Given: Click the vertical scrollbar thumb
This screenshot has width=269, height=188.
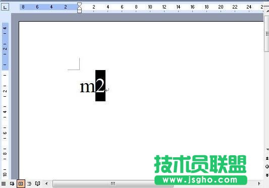Looking at the screenshot, I should pos(267,34).
